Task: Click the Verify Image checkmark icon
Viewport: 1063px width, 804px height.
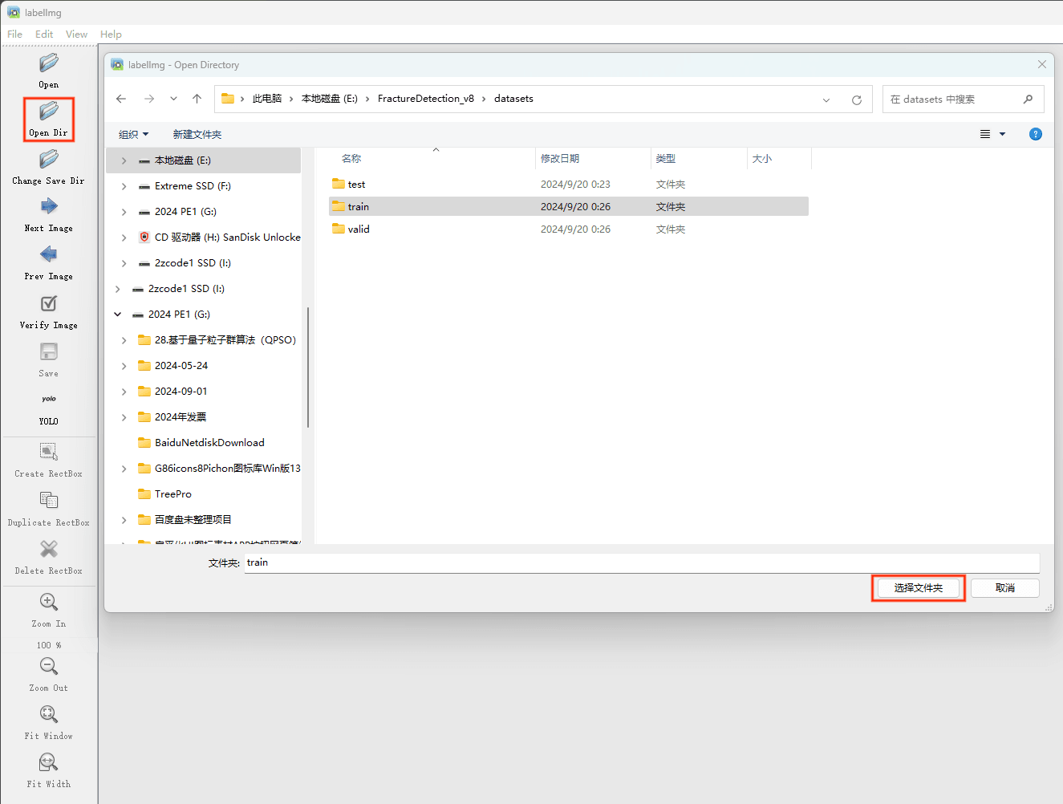Action: 49,303
